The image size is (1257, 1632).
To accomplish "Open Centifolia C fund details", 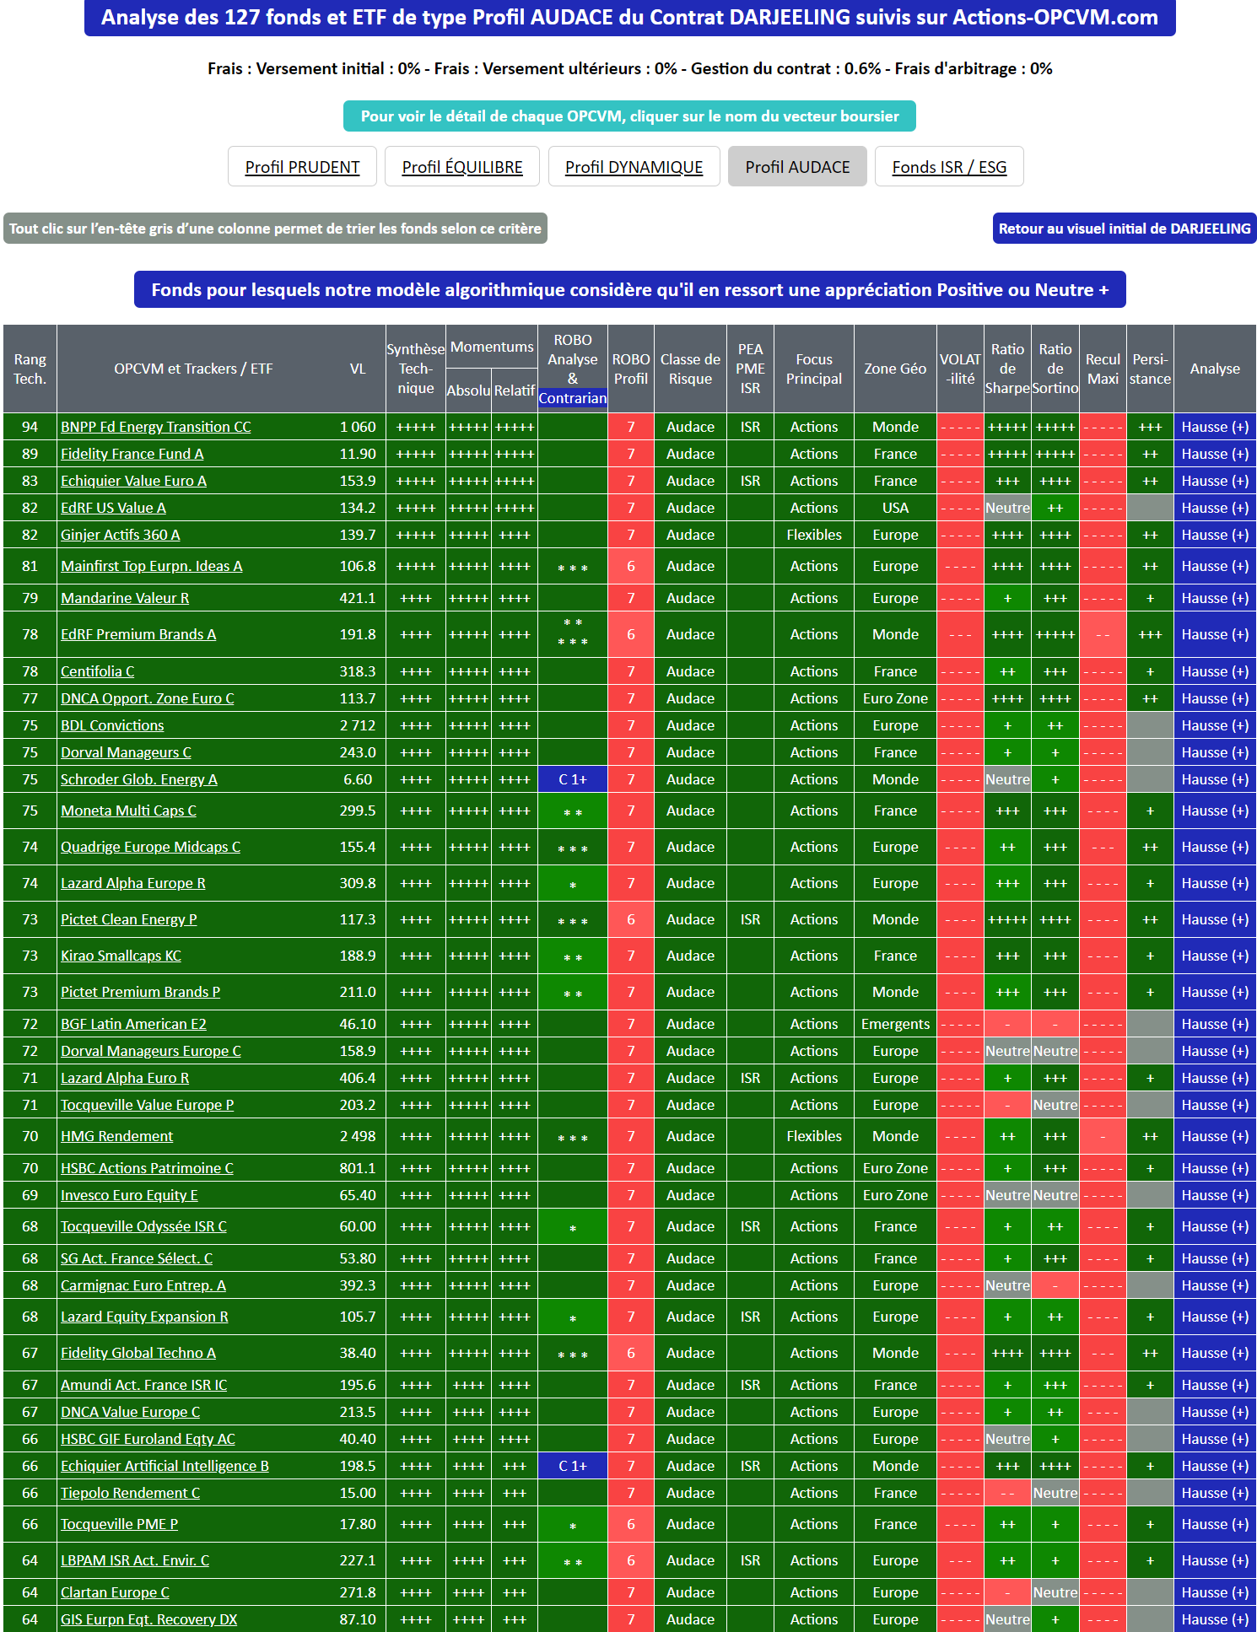I will point(98,671).
